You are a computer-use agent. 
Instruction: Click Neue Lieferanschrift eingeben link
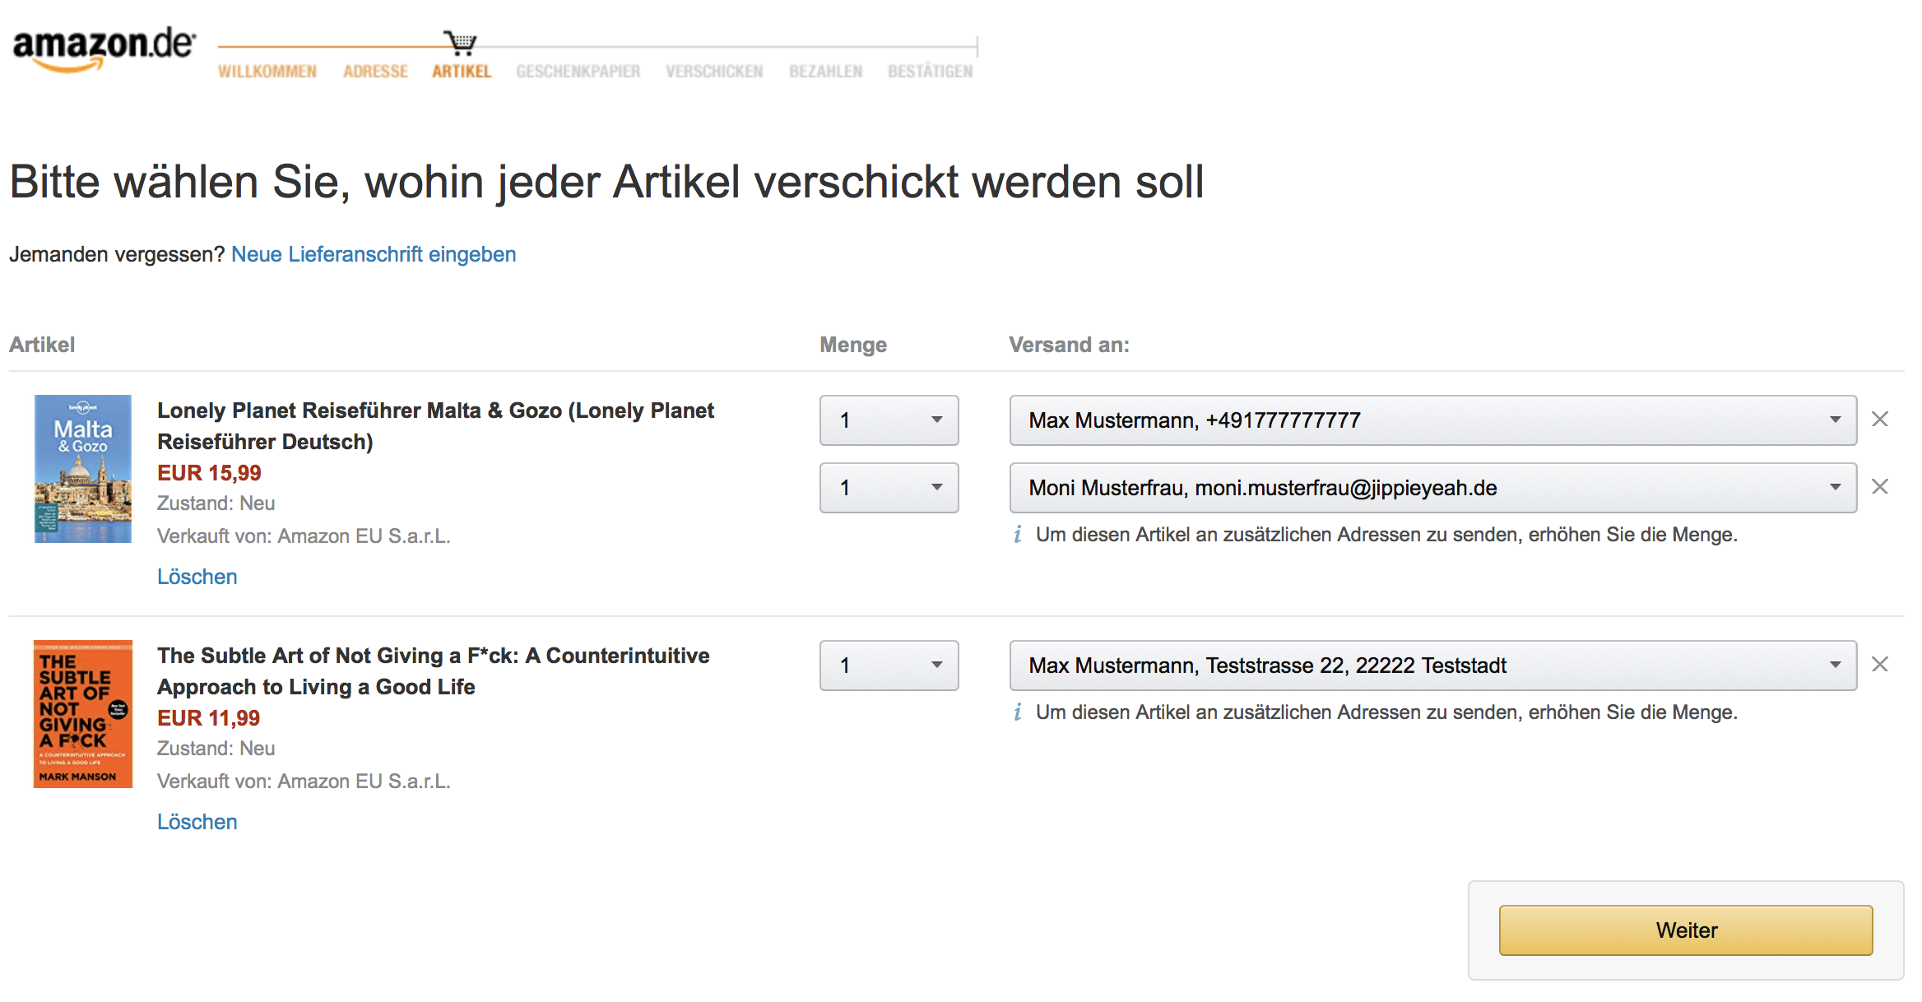coord(374,254)
